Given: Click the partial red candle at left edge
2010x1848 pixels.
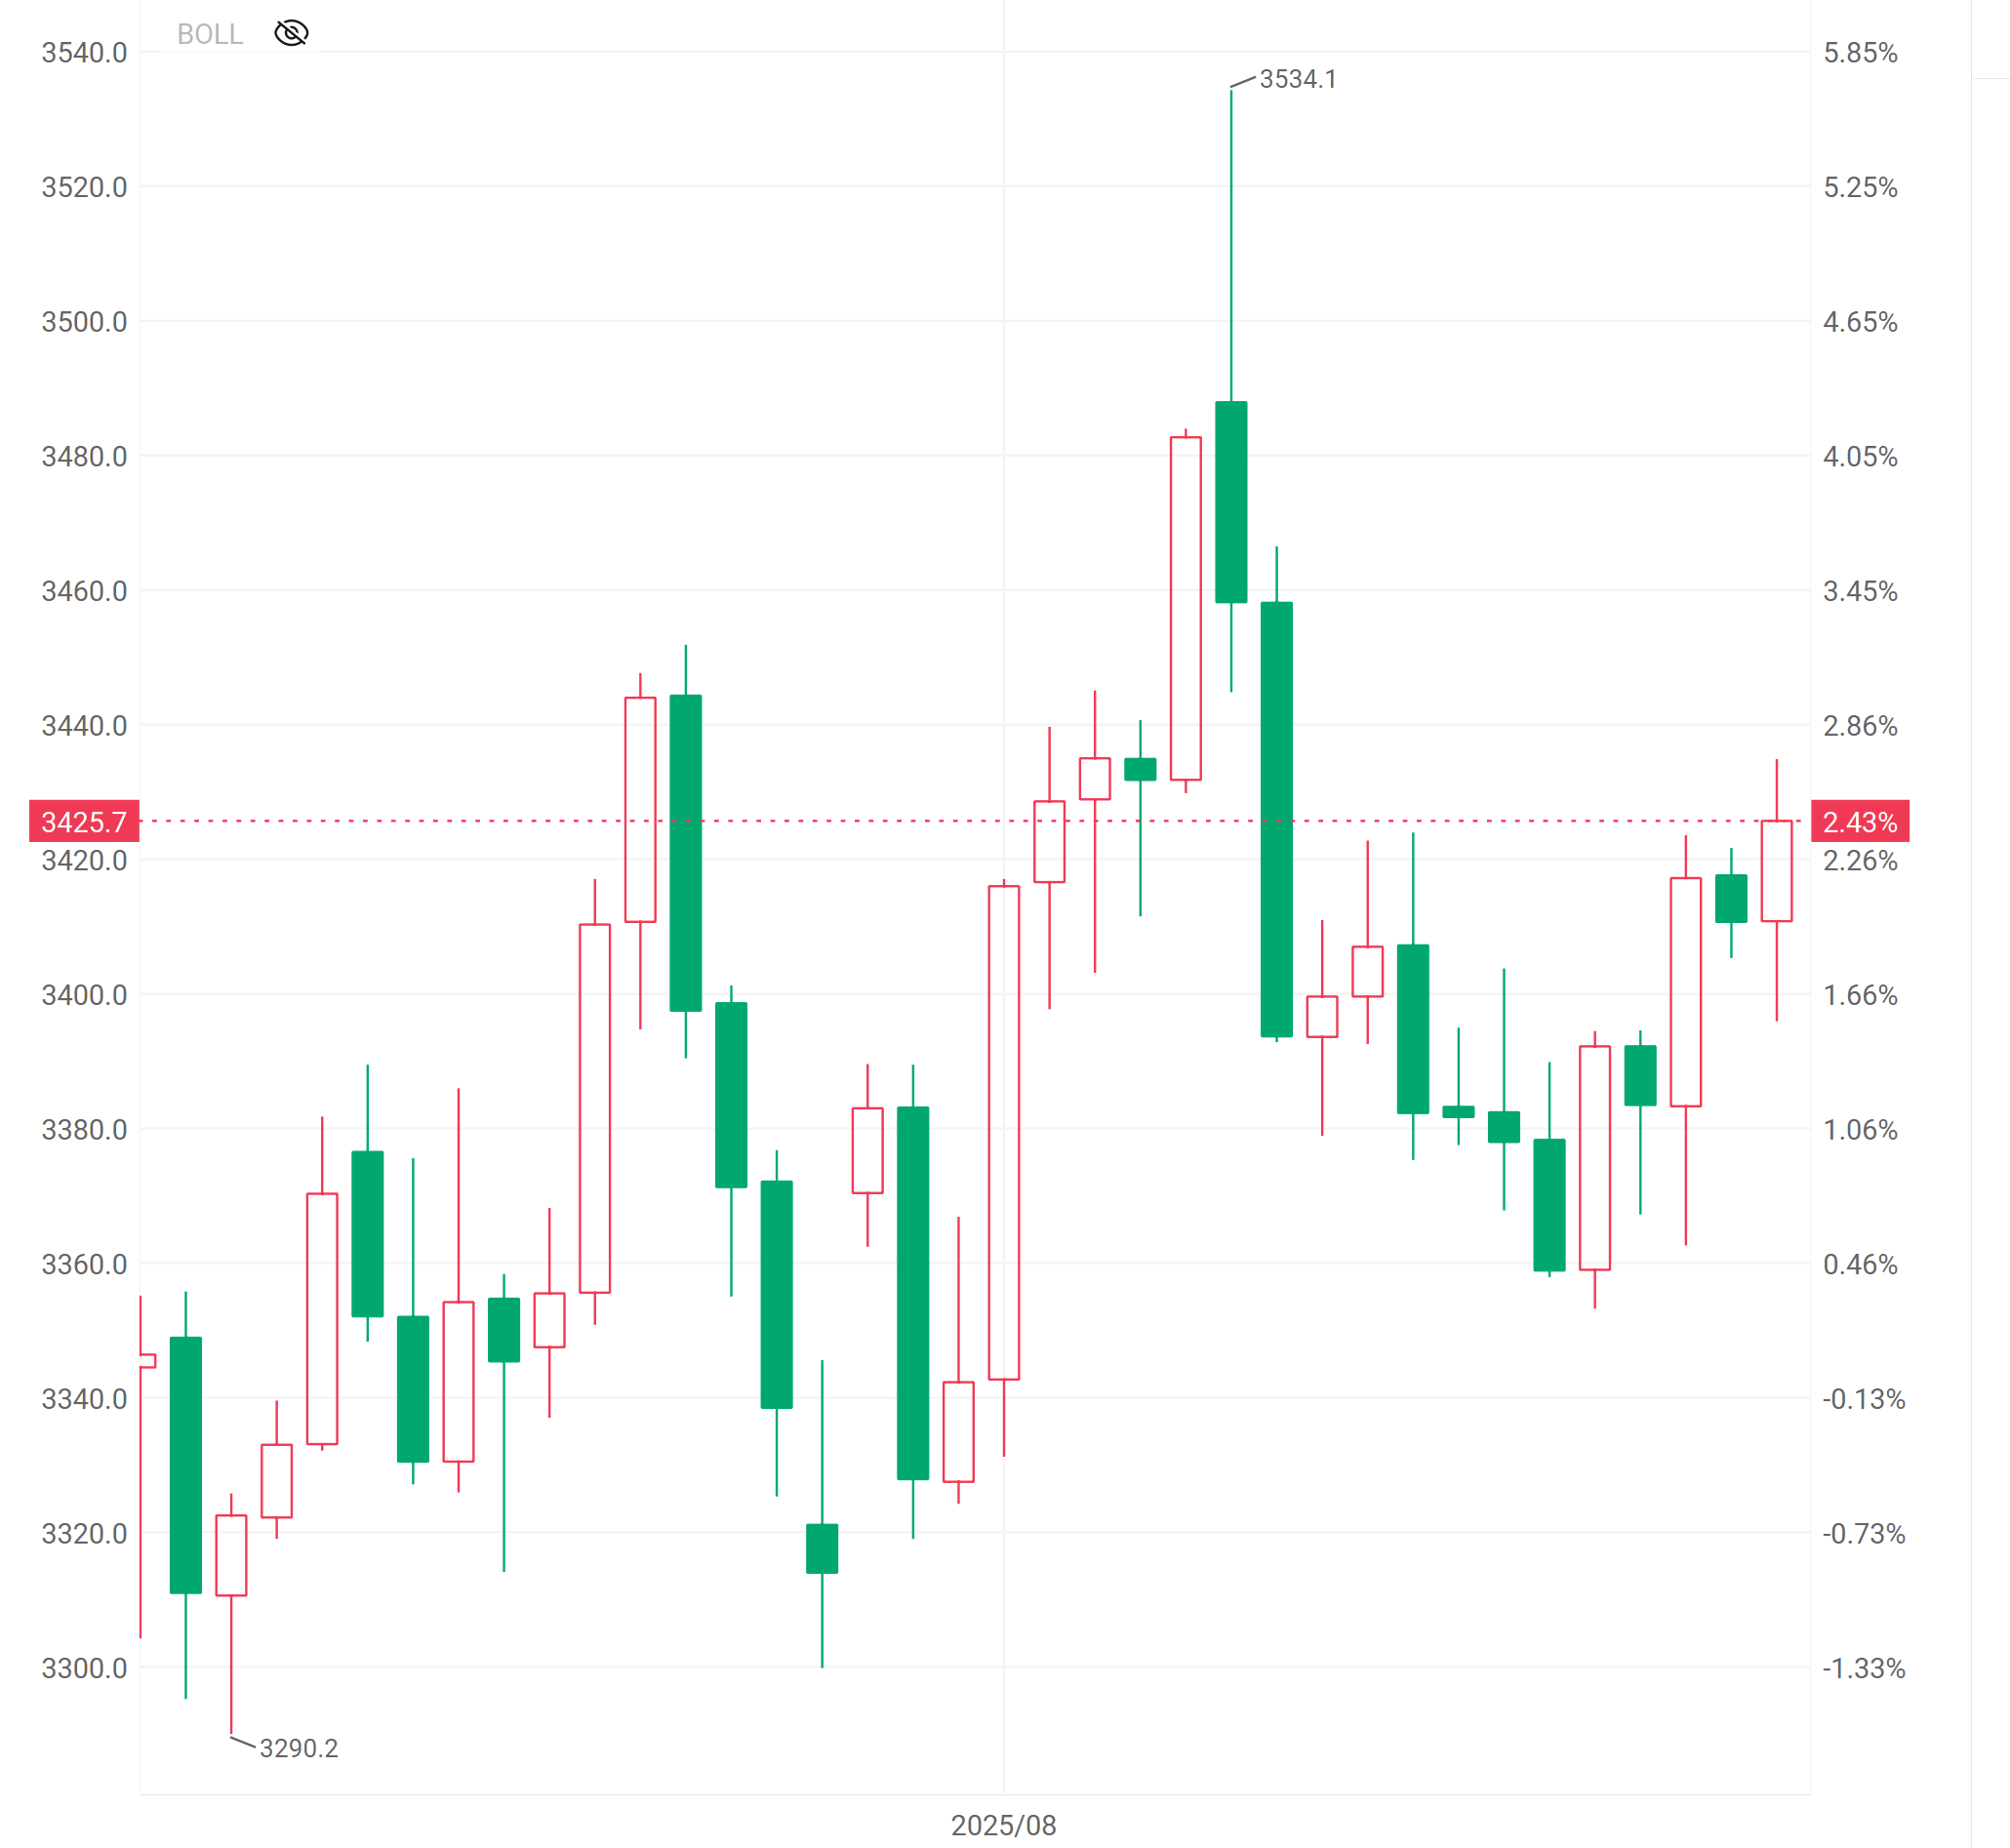Looking at the screenshot, I should (146, 1360).
